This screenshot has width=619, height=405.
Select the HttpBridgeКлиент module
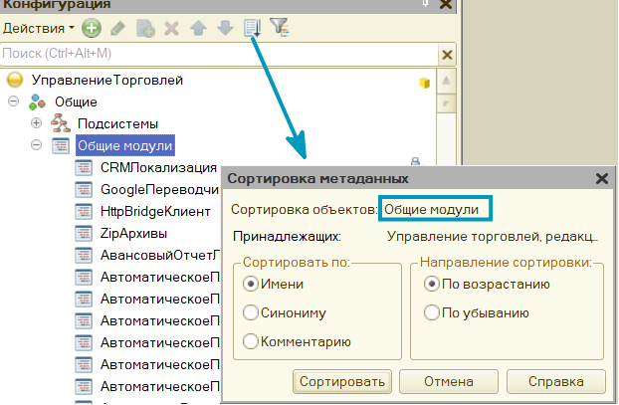coord(155,211)
